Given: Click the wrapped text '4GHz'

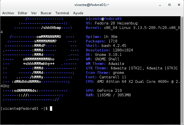Looking at the screenshot, I should (x=5, y=86).
